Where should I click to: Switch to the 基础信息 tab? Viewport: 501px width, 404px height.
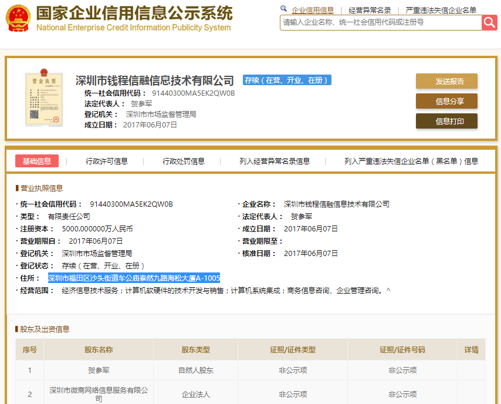tap(36, 160)
